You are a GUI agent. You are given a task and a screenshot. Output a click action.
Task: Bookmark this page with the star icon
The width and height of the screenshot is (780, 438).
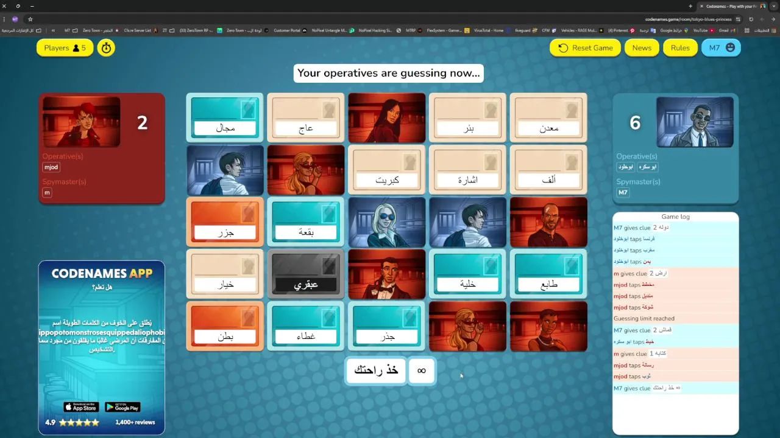click(30, 19)
